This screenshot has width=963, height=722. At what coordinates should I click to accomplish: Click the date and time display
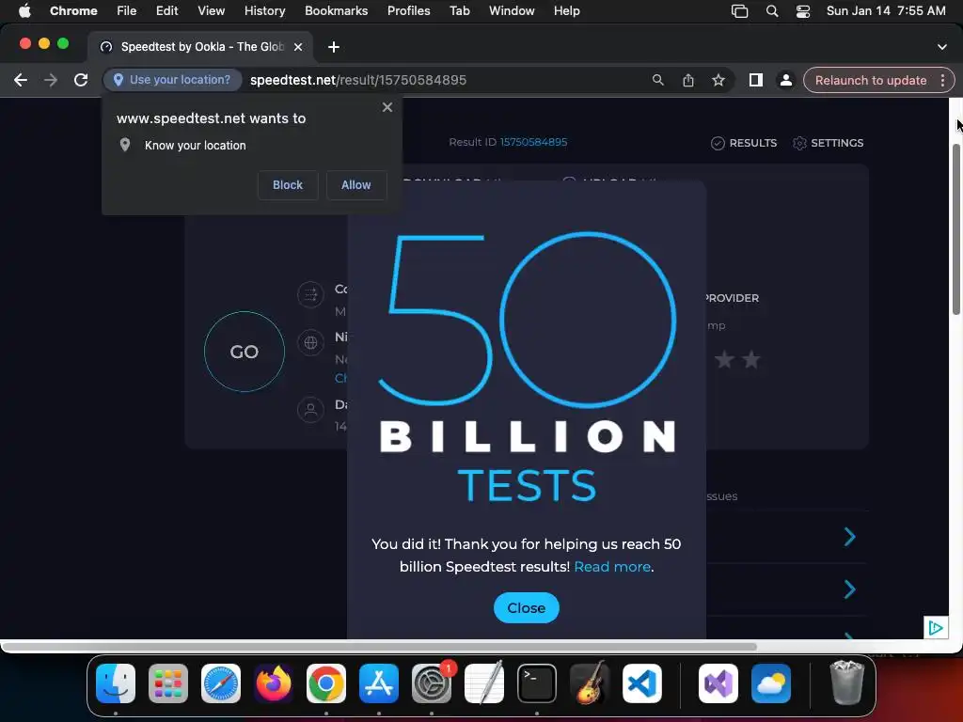point(886,11)
